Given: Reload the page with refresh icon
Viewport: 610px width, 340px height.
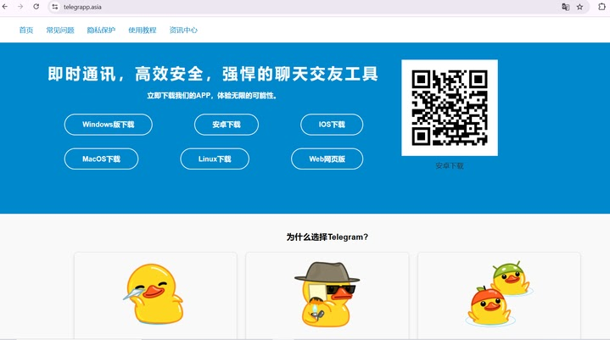Looking at the screenshot, I should (36, 7).
